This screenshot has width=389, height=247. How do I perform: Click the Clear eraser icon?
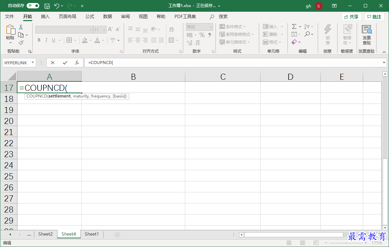tap(294, 42)
